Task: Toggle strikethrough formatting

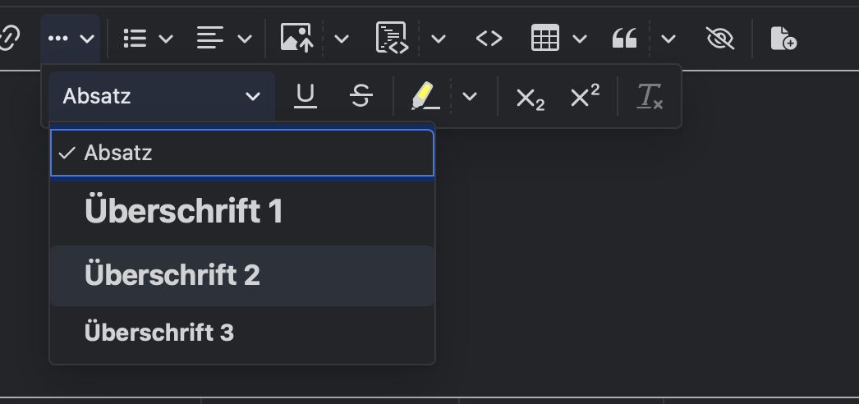Action: click(361, 97)
